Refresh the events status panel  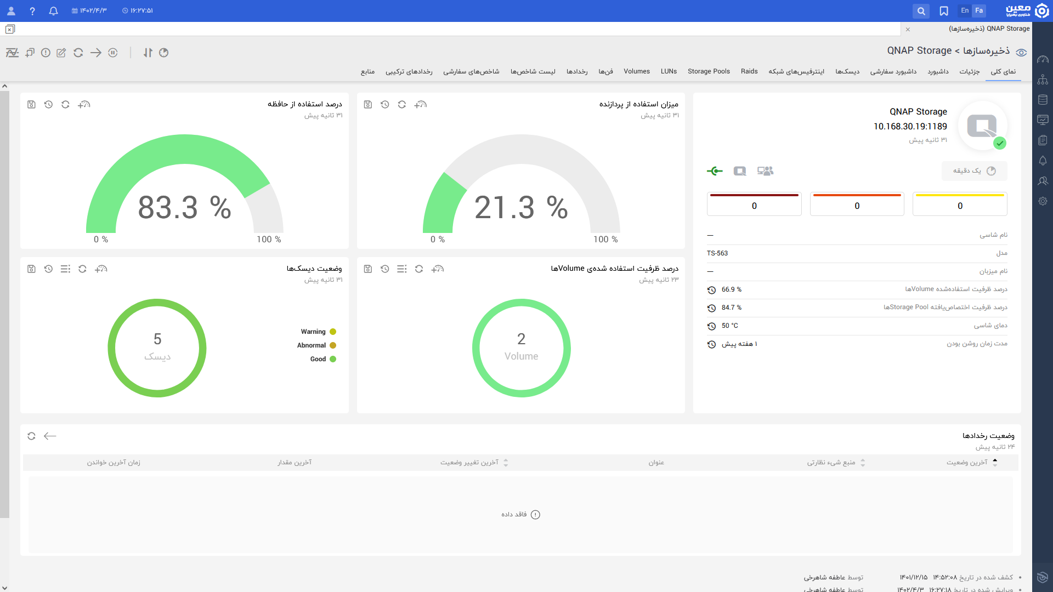point(31,436)
